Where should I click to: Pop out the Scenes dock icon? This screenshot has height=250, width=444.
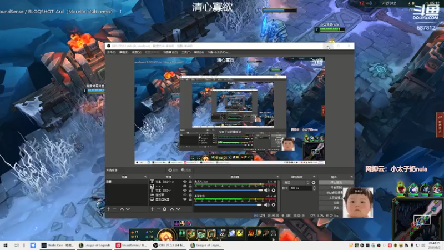click(145, 177)
